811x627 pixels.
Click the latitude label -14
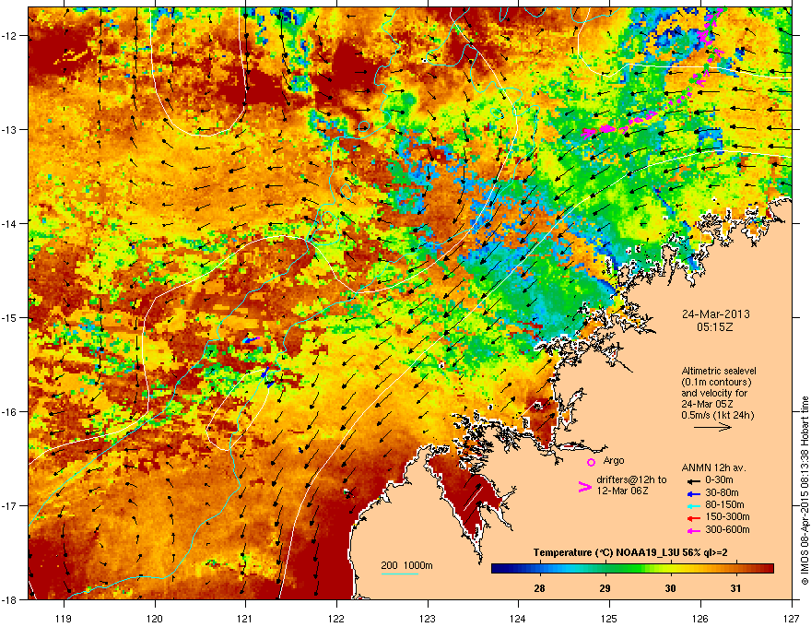tap(9, 223)
